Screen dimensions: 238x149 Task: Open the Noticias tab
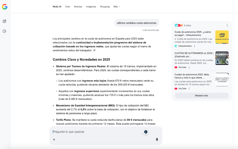78,6
